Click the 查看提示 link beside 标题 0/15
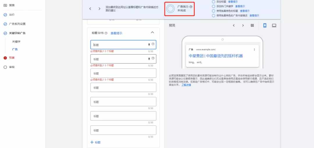 pos(116,33)
